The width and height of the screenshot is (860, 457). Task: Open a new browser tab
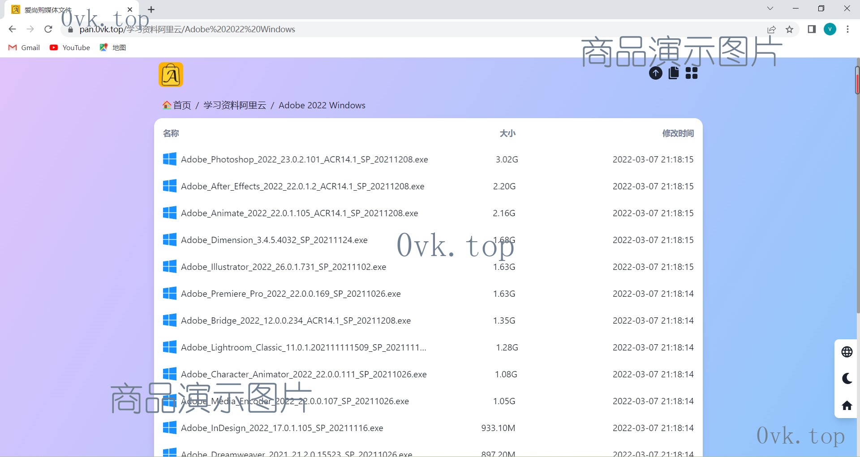click(151, 9)
